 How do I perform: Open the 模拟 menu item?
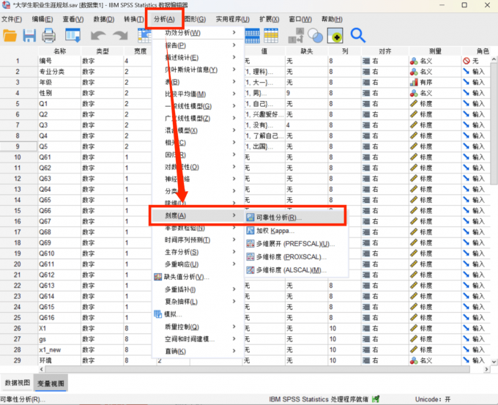coord(198,314)
